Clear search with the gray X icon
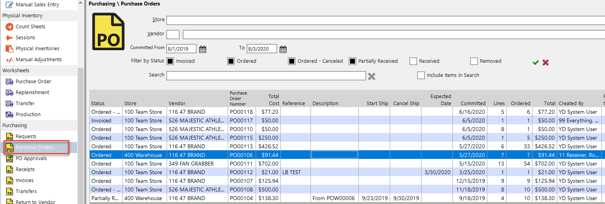This screenshot has width=605, height=204. (x=372, y=76)
